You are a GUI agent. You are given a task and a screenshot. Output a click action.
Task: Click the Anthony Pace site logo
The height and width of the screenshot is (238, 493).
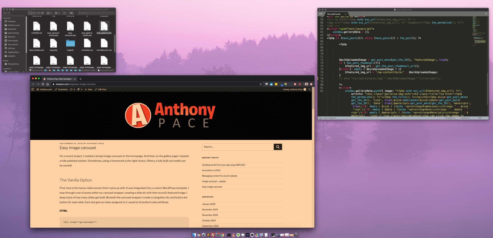pos(170,115)
